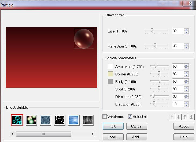Decrease Size with the down spinner arrow
Image resolution: width=196 pixels, height=142 pixels.
pyautogui.click(x=186, y=32)
